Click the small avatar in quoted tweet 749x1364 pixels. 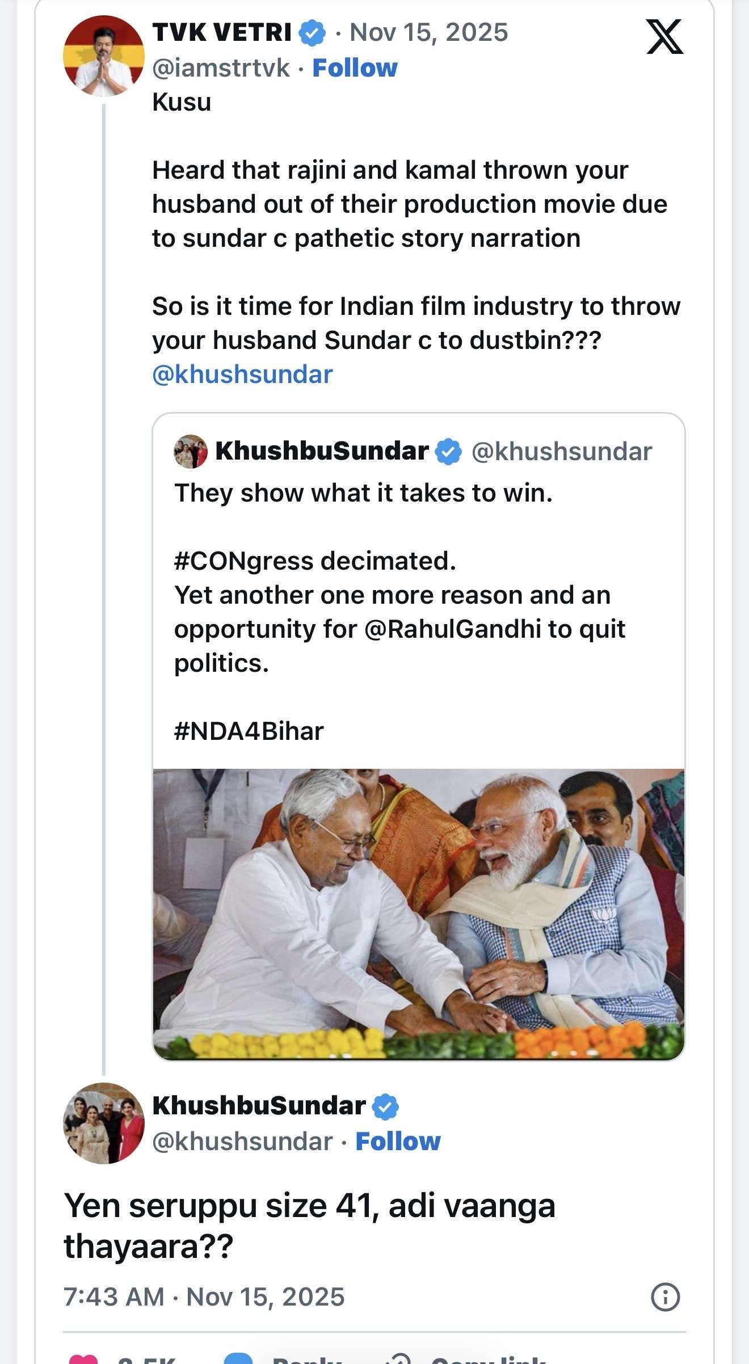point(191,452)
